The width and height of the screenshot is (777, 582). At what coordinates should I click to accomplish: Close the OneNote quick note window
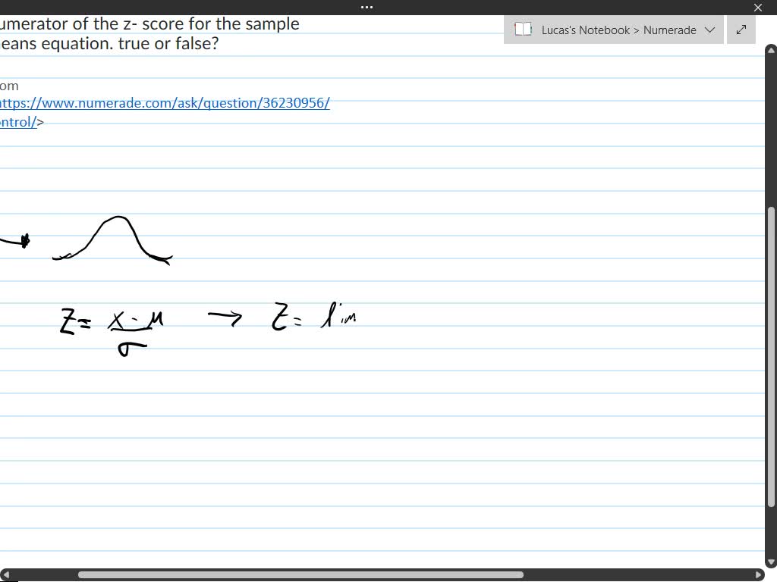(x=758, y=7)
